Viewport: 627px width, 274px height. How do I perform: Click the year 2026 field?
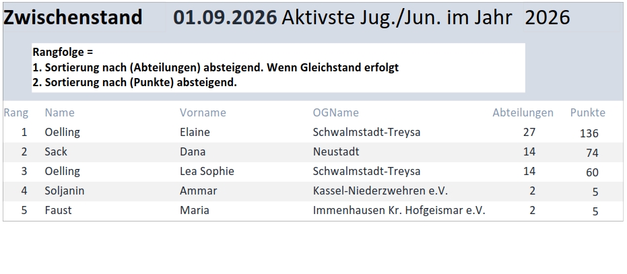(x=547, y=18)
